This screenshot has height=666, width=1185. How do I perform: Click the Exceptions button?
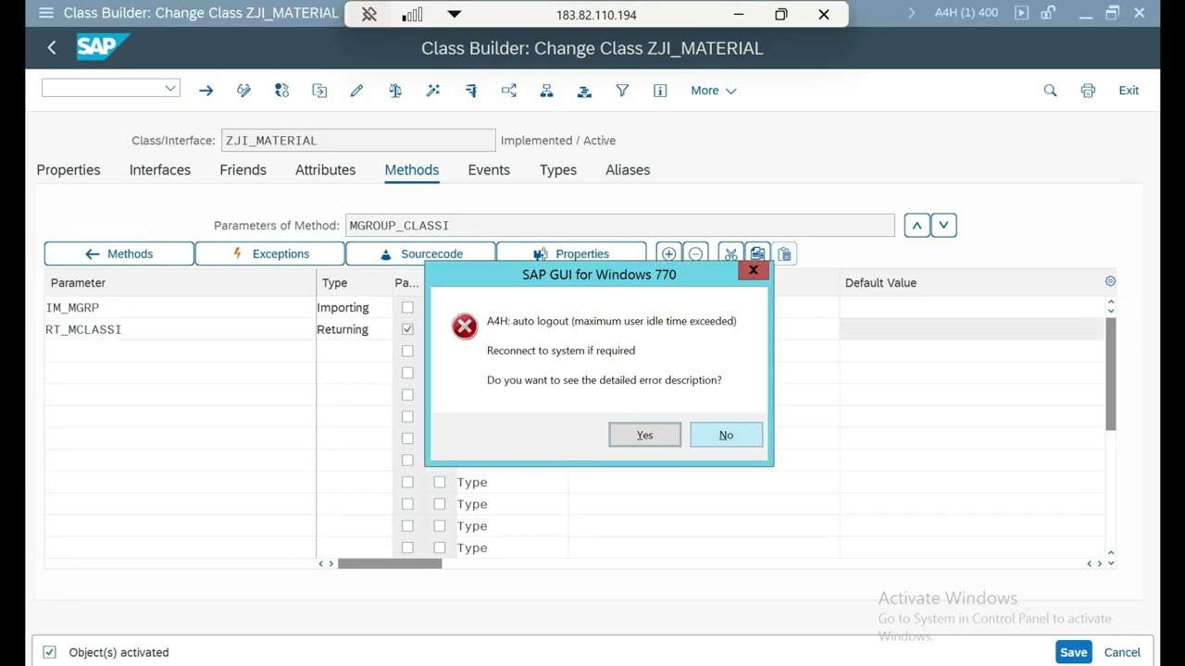(x=270, y=253)
